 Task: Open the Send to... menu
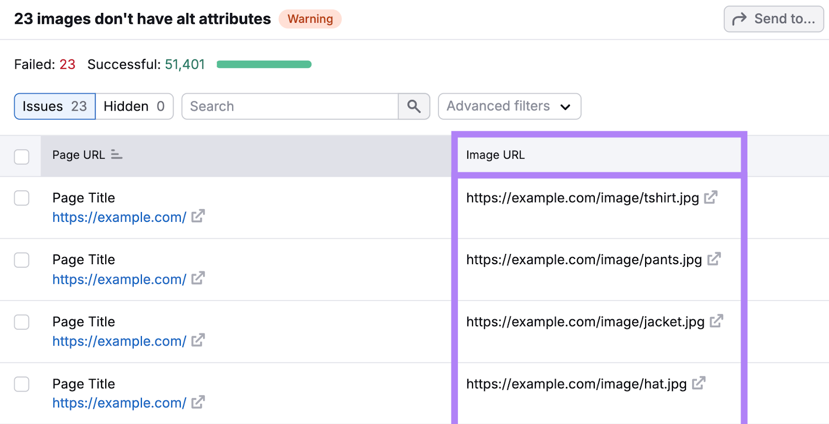pos(773,19)
